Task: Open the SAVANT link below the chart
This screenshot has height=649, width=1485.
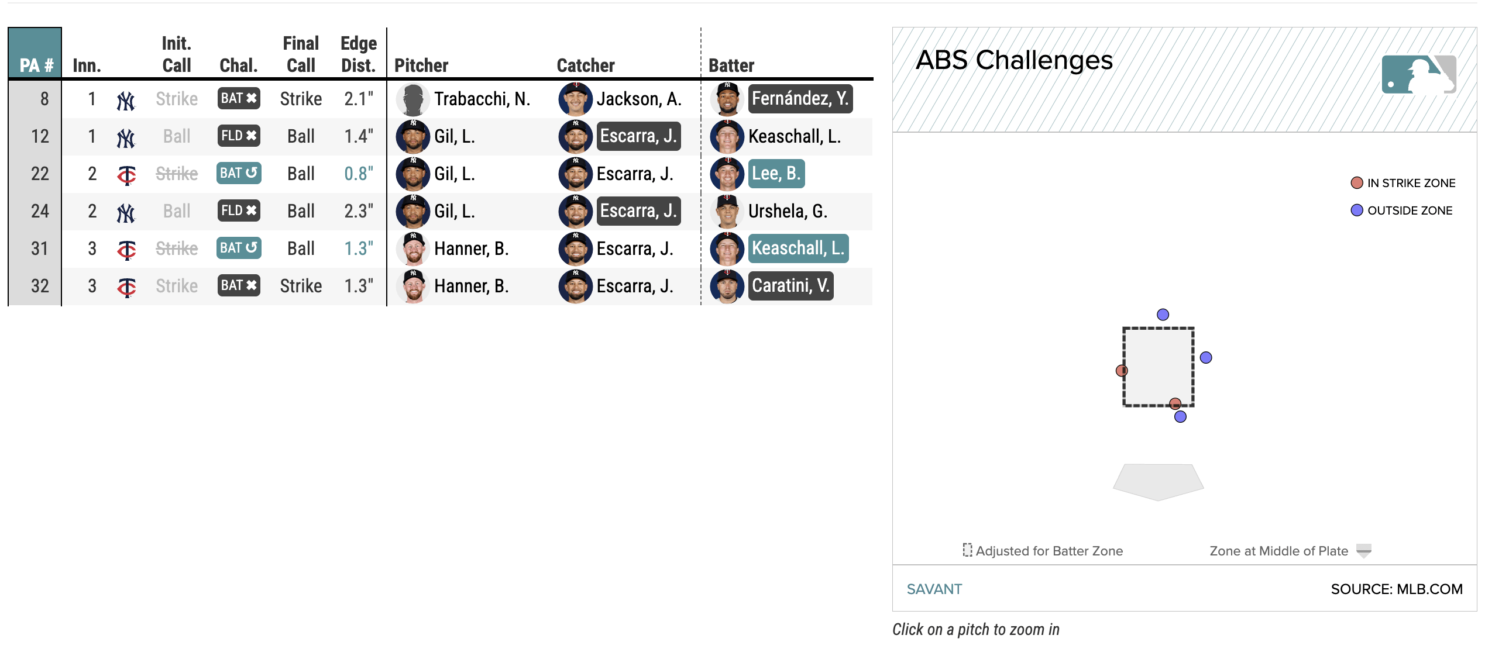Action: tap(934, 589)
